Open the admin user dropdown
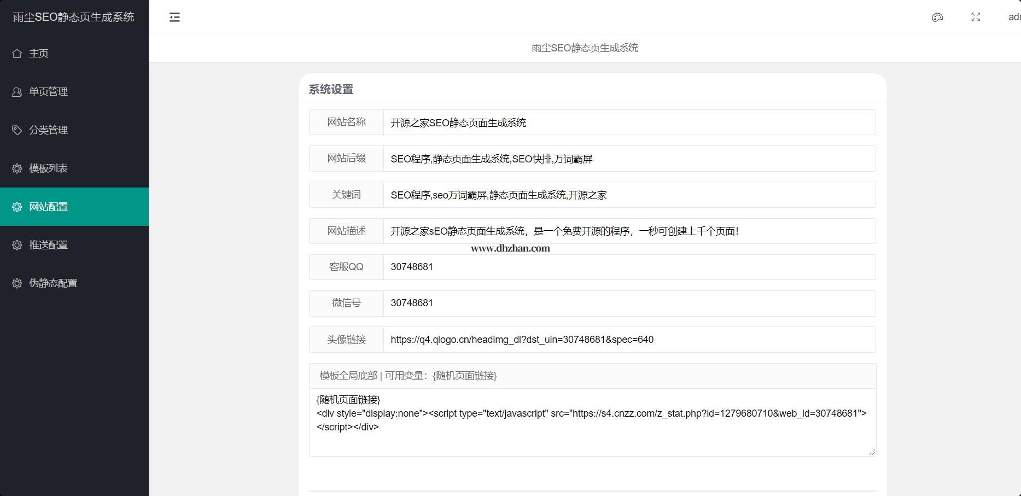The width and height of the screenshot is (1021, 496). 1014,17
